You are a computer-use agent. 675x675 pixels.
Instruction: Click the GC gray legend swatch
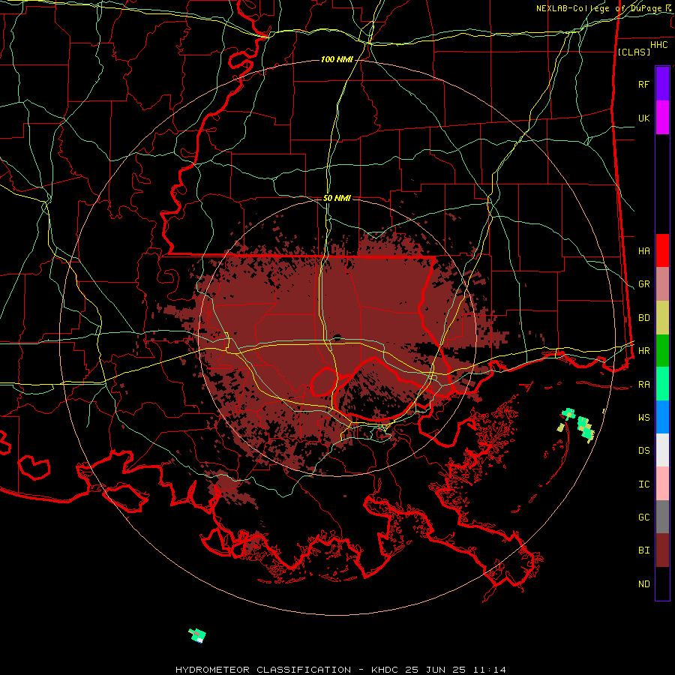pyautogui.click(x=662, y=517)
